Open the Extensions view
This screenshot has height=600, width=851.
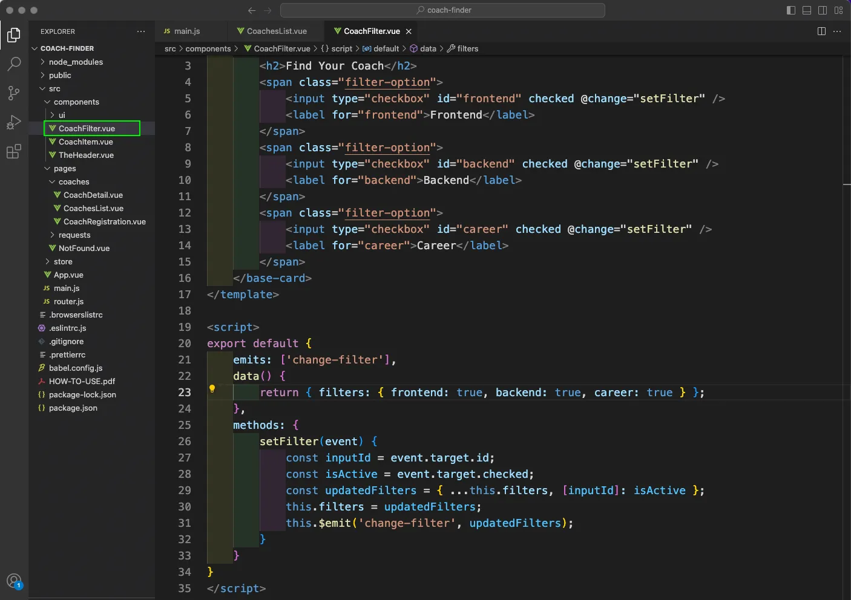coord(14,151)
